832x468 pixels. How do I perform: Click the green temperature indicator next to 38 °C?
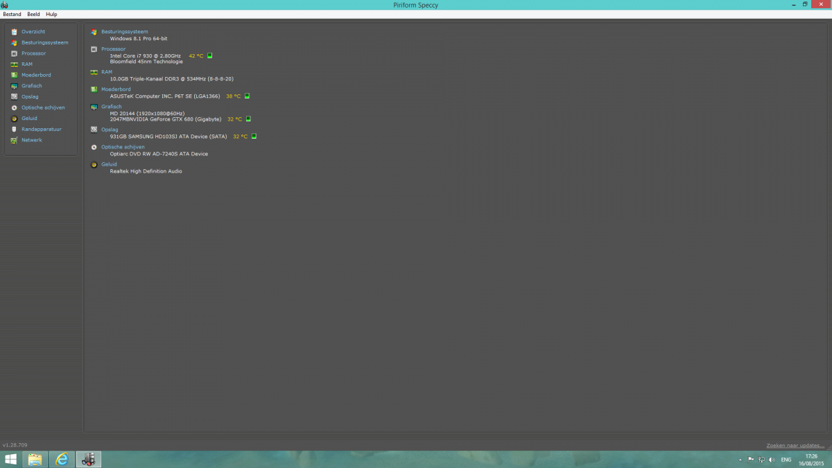coord(247,96)
